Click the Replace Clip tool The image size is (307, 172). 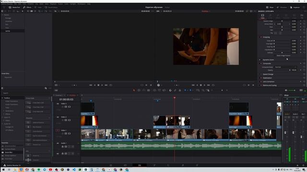[164, 90]
